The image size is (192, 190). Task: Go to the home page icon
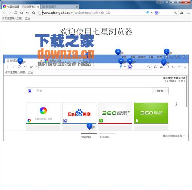[22, 13]
